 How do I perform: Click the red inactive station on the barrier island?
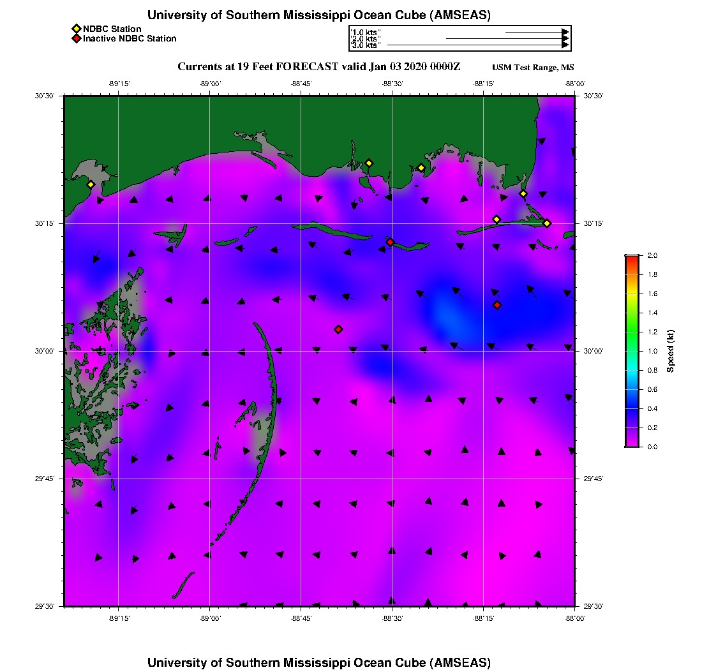[x=390, y=242]
